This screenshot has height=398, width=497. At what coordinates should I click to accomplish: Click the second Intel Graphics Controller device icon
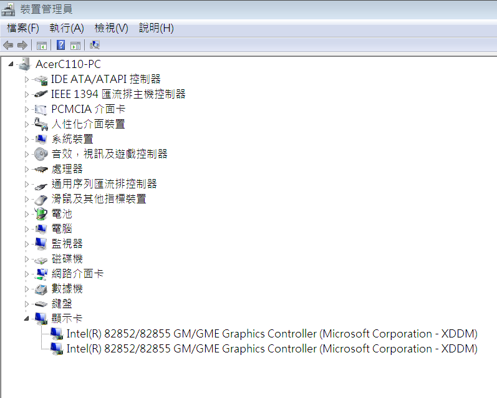point(56,349)
